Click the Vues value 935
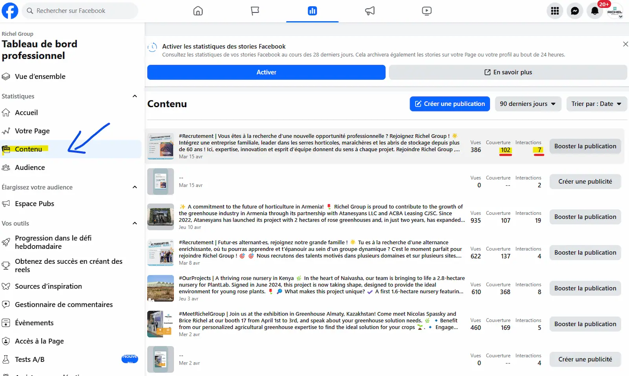This screenshot has width=629, height=376. click(476, 221)
